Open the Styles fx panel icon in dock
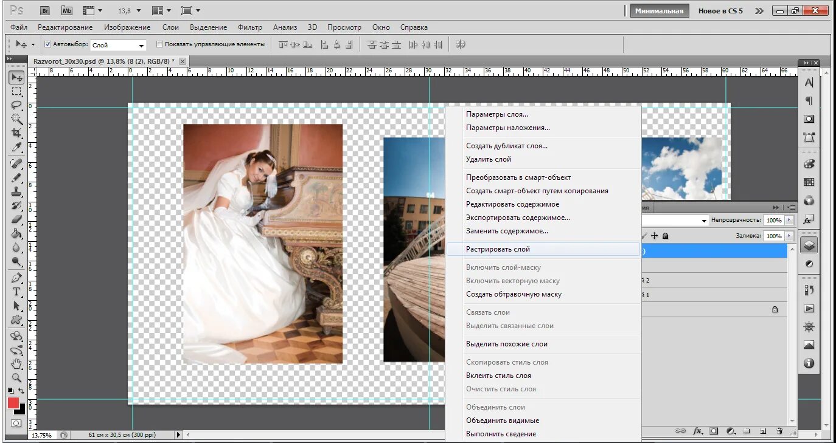 [x=809, y=218]
